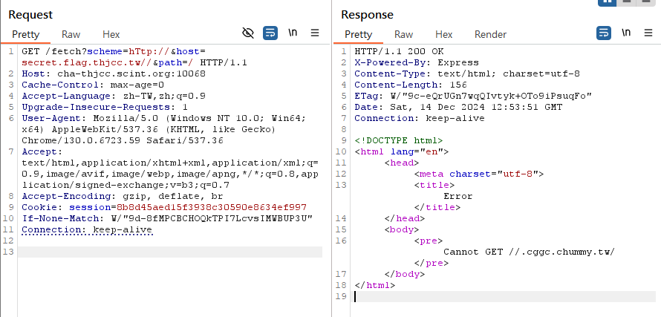Open the Response Render tab

pos(490,34)
